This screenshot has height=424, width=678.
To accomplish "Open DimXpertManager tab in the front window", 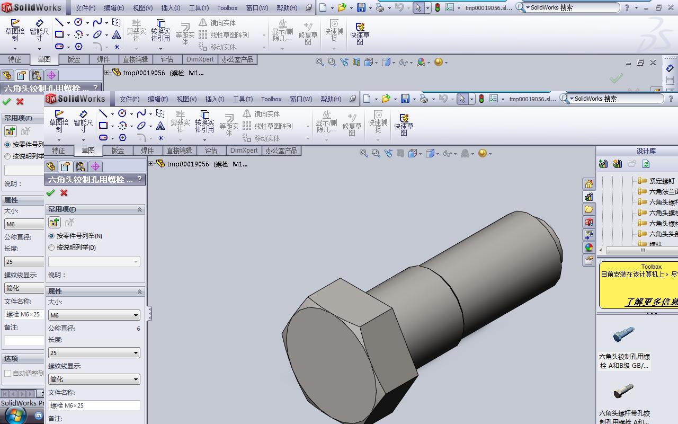I will (95, 166).
